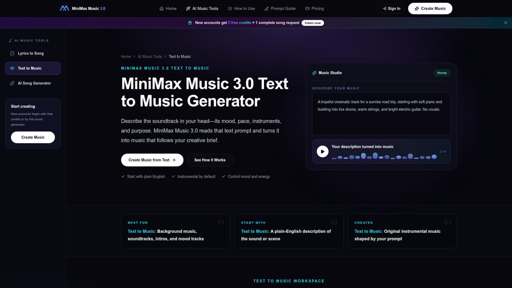Click Create Music from Text button

[152, 160]
